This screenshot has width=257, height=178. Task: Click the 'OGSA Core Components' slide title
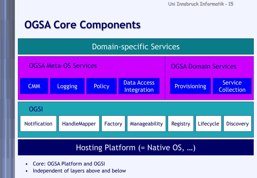coord(82,25)
